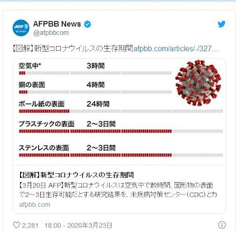The width and height of the screenshot is (236, 231).
Task: Click the afpbb.com domain in card
Action: click(x=35, y=204)
